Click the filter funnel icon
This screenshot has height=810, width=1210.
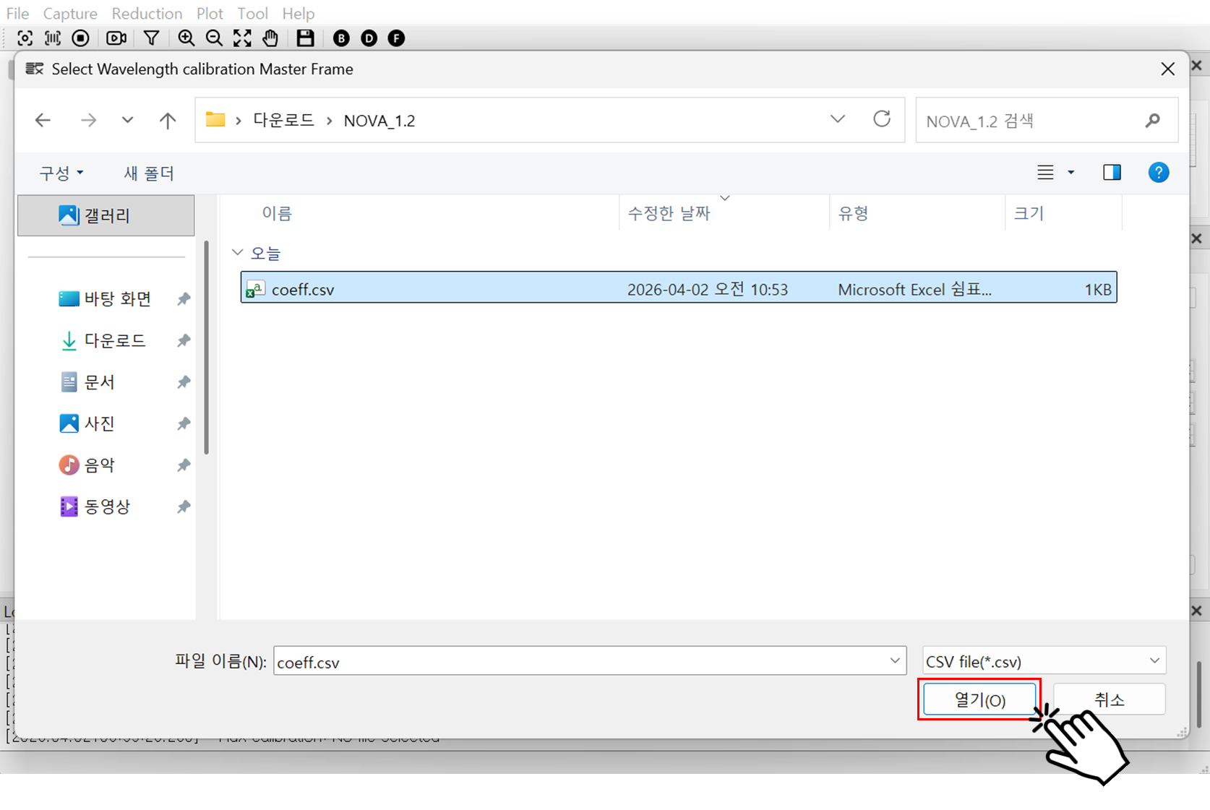151,38
